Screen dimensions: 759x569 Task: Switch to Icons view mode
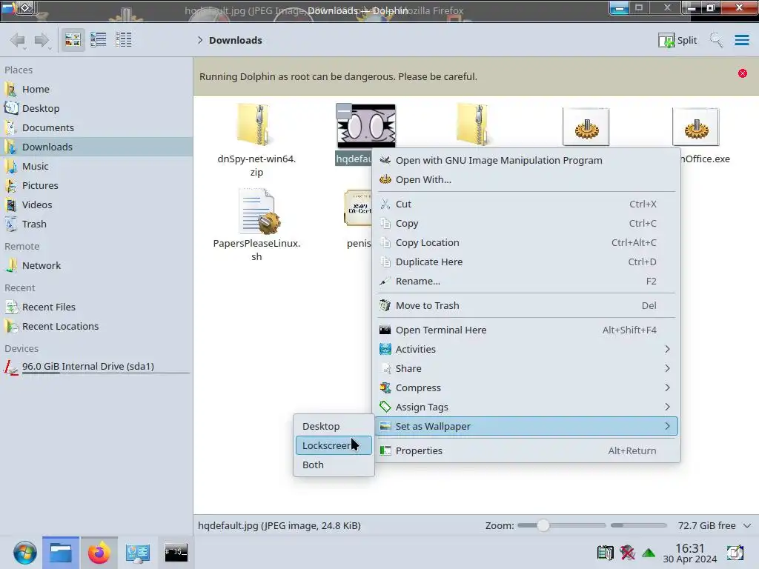click(73, 40)
